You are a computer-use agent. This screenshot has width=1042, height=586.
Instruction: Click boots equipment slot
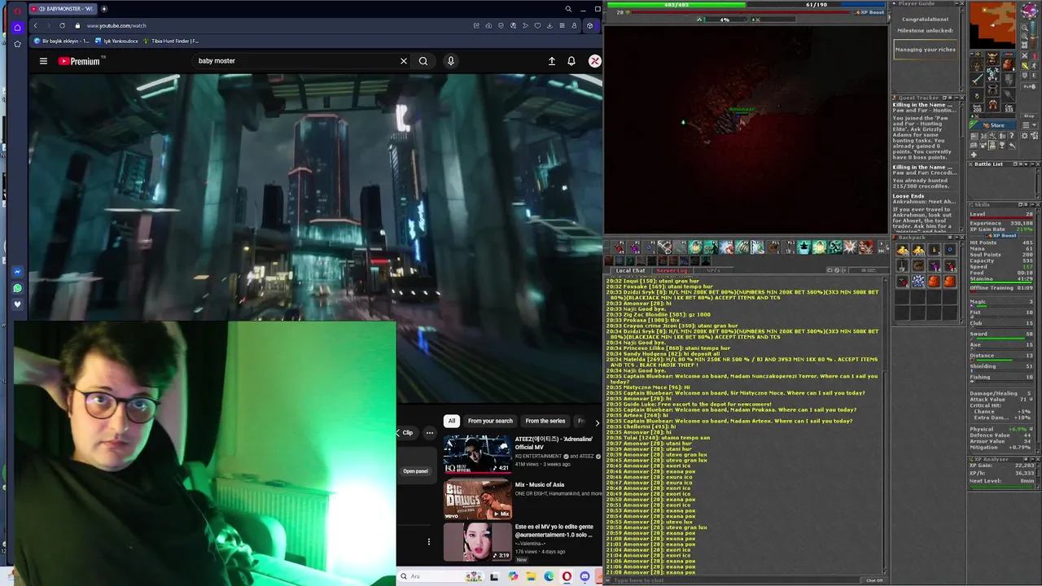(x=992, y=104)
